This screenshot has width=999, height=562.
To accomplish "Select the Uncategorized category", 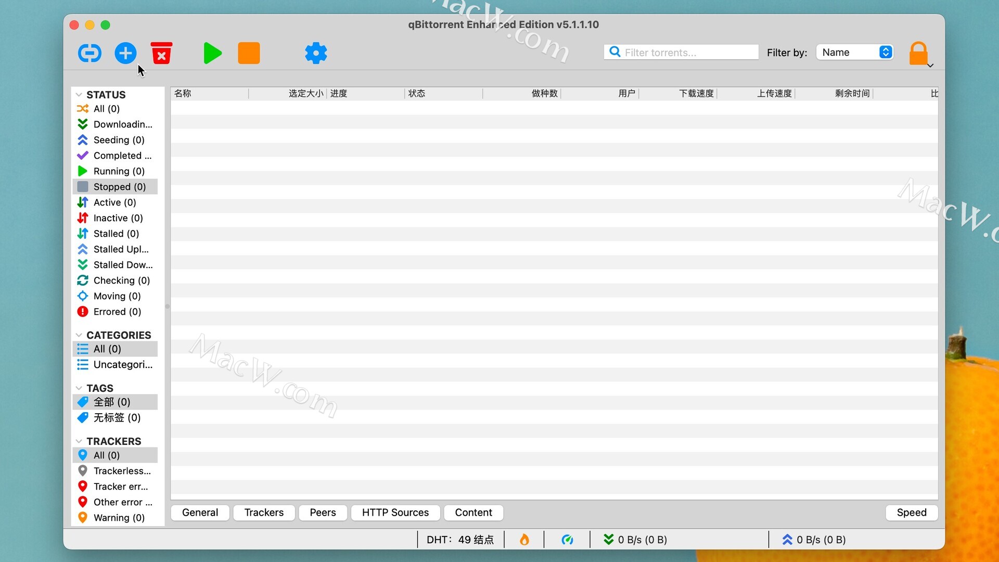I will click(x=115, y=365).
